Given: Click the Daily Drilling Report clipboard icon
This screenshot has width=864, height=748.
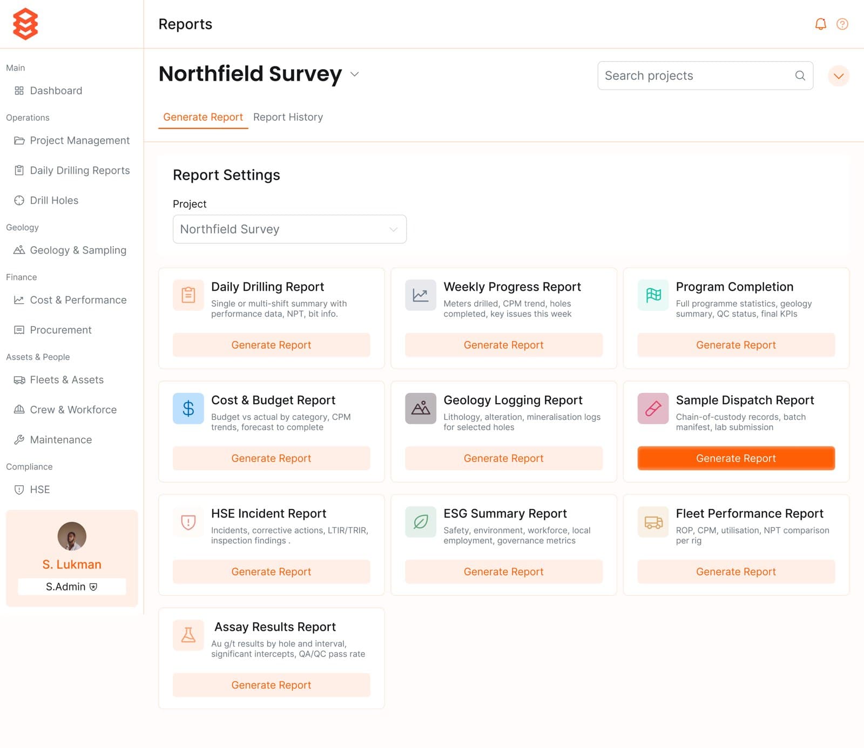Looking at the screenshot, I should point(188,295).
